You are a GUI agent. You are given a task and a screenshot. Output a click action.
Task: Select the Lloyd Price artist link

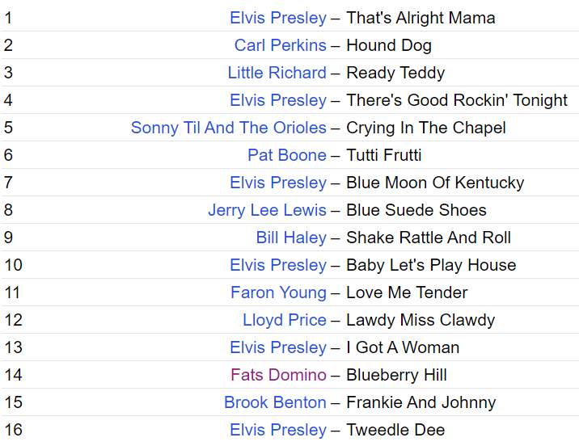click(285, 320)
